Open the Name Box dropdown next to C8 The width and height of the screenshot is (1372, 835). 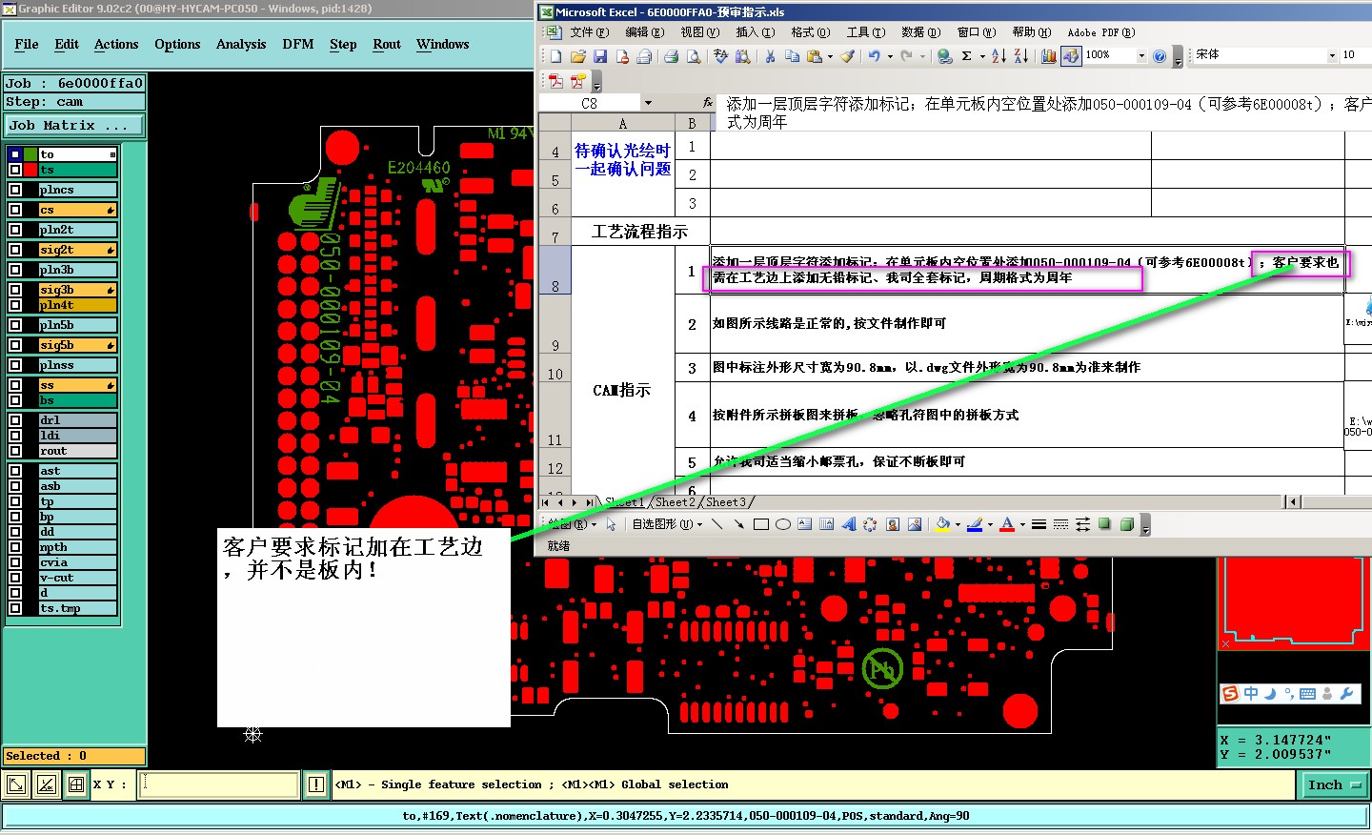pos(648,103)
